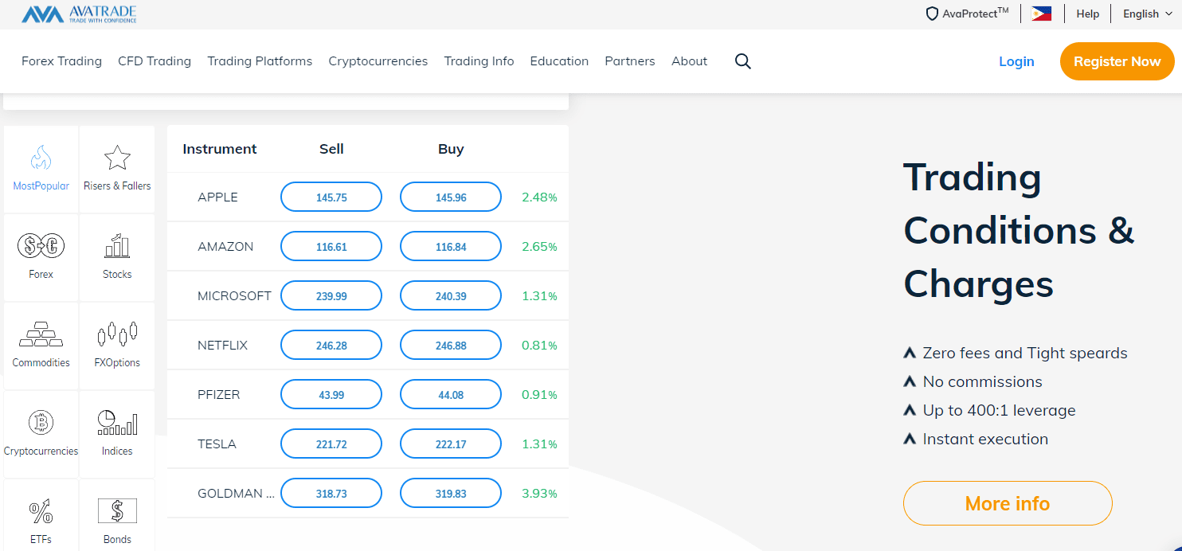The image size is (1182, 551).
Task: Click Tesla Buy price 222.17
Action: (451, 444)
